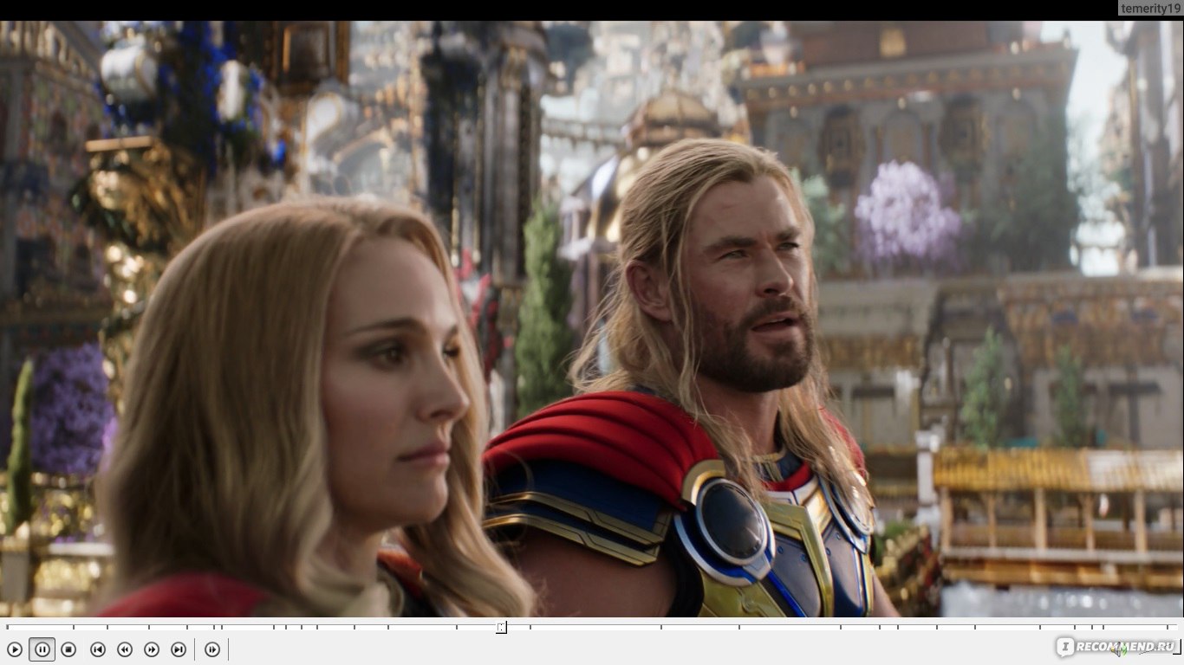This screenshot has height=665, width=1184.
Task: Skip to next chapter
Action: [179, 649]
